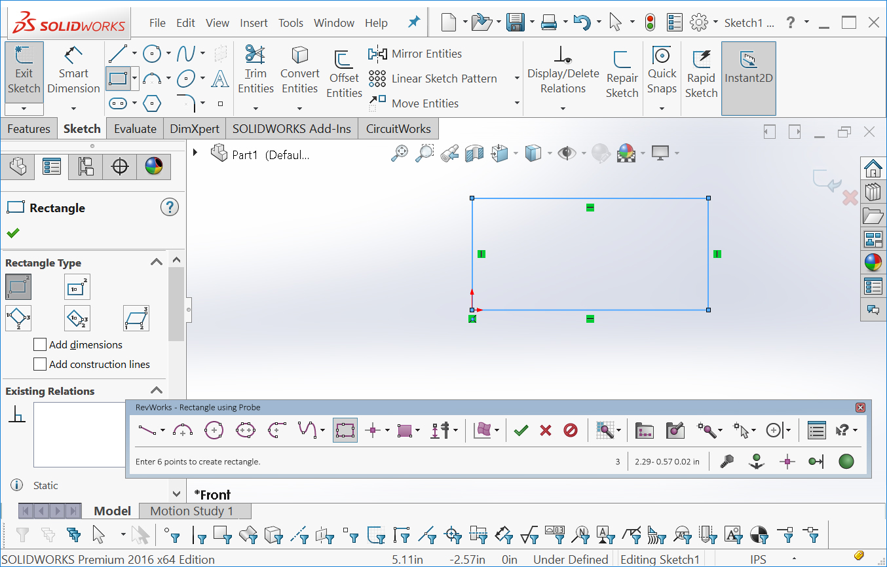887x567 pixels.
Task: Open the Insert menu
Action: [254, 23]
